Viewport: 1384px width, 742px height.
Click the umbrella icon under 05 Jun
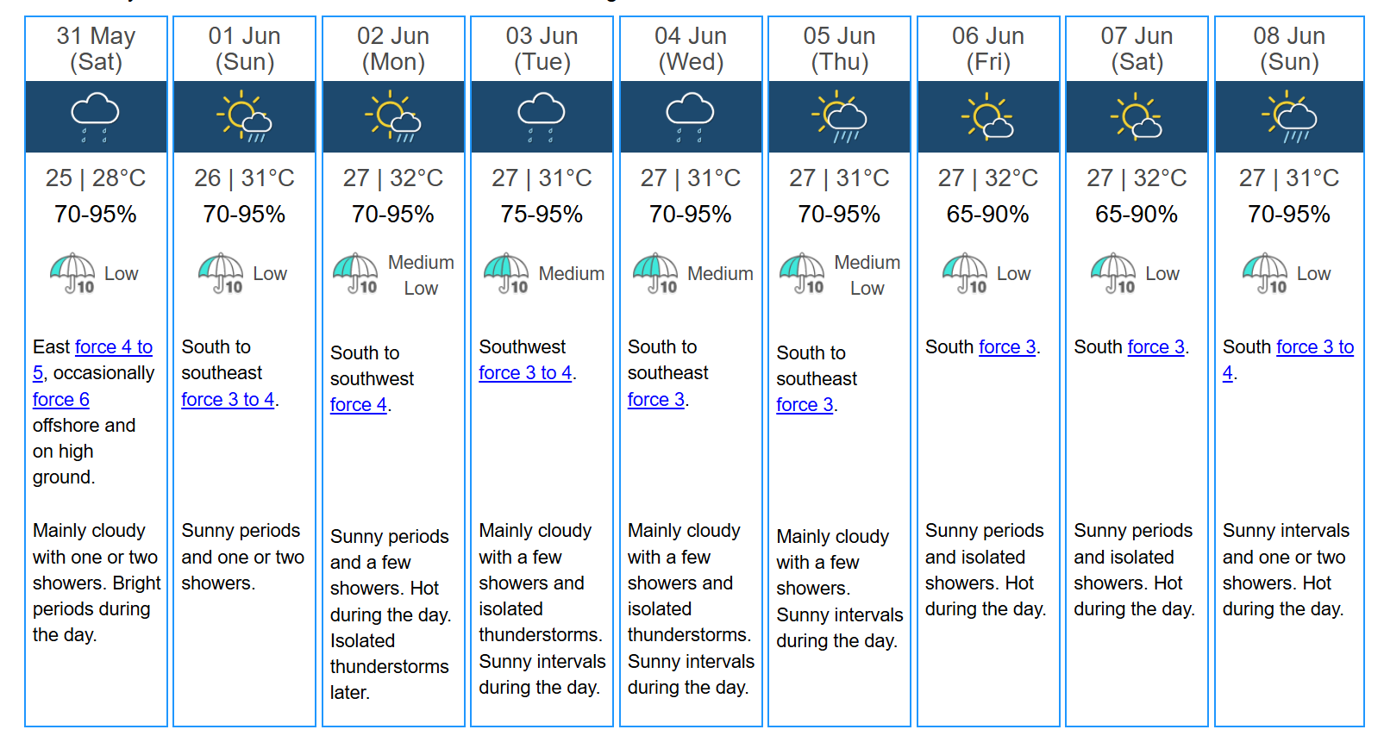click(x=802, y=274)
